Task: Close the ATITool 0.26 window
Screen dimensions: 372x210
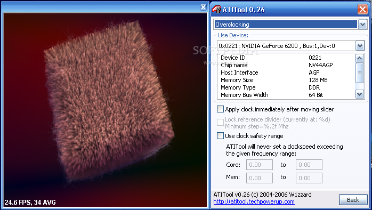Action: coord(362,10)
